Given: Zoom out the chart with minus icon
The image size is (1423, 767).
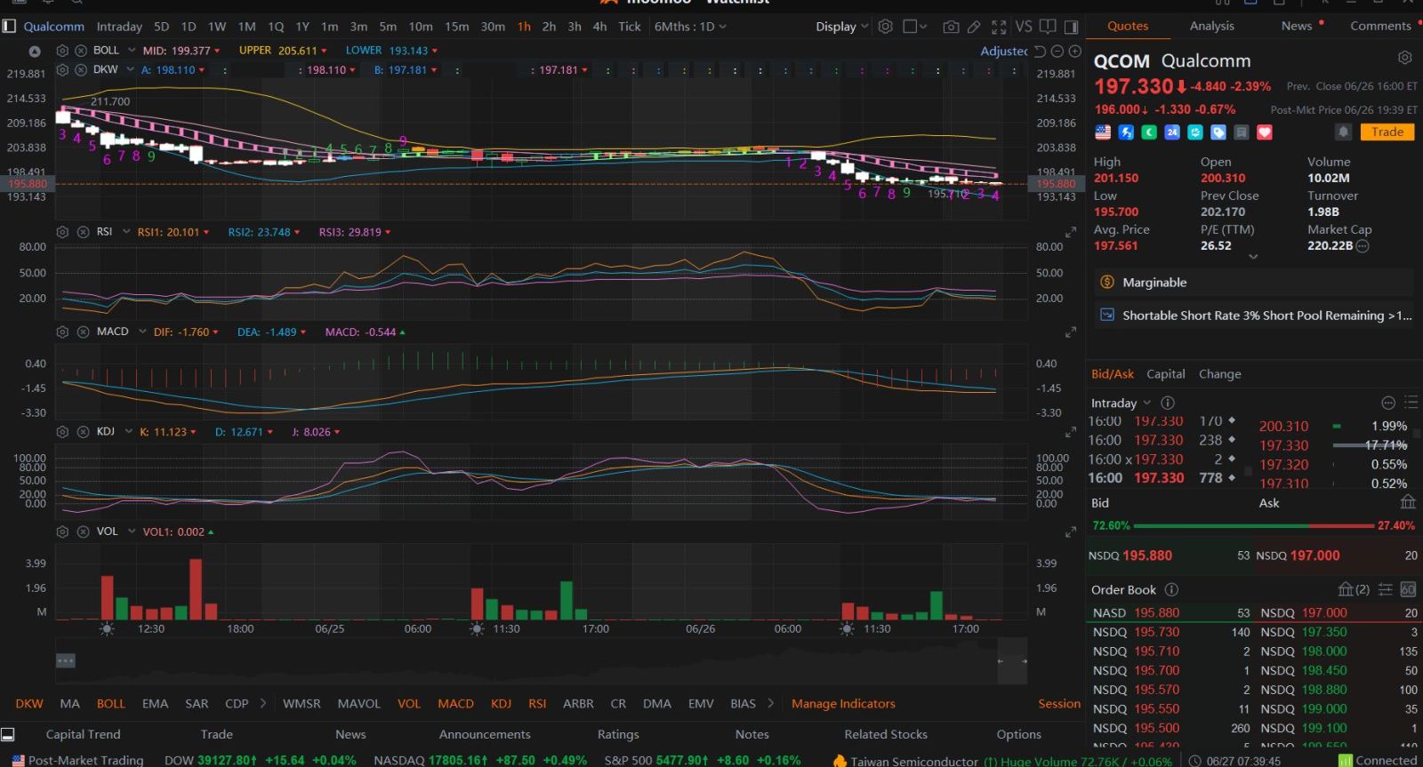Looking at the screenshot, I should tap(1057, 52).
